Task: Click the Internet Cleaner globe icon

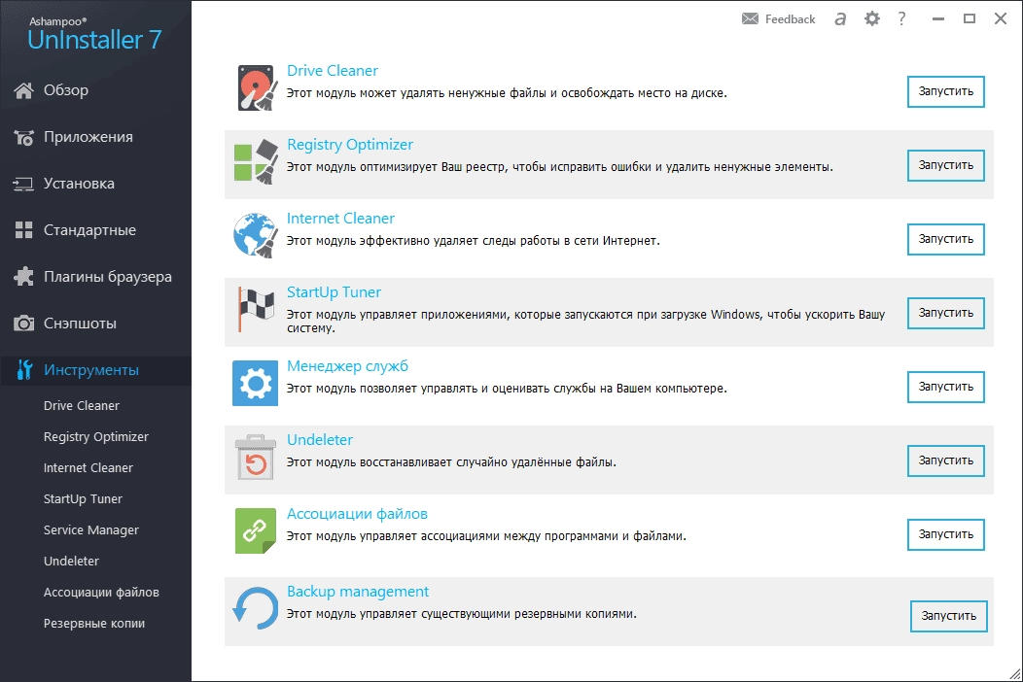Action: pyautogui.click(x=256, y=235)
